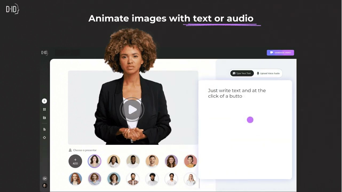Select the presenter wearing glasses, bottom row

[171, 179]
